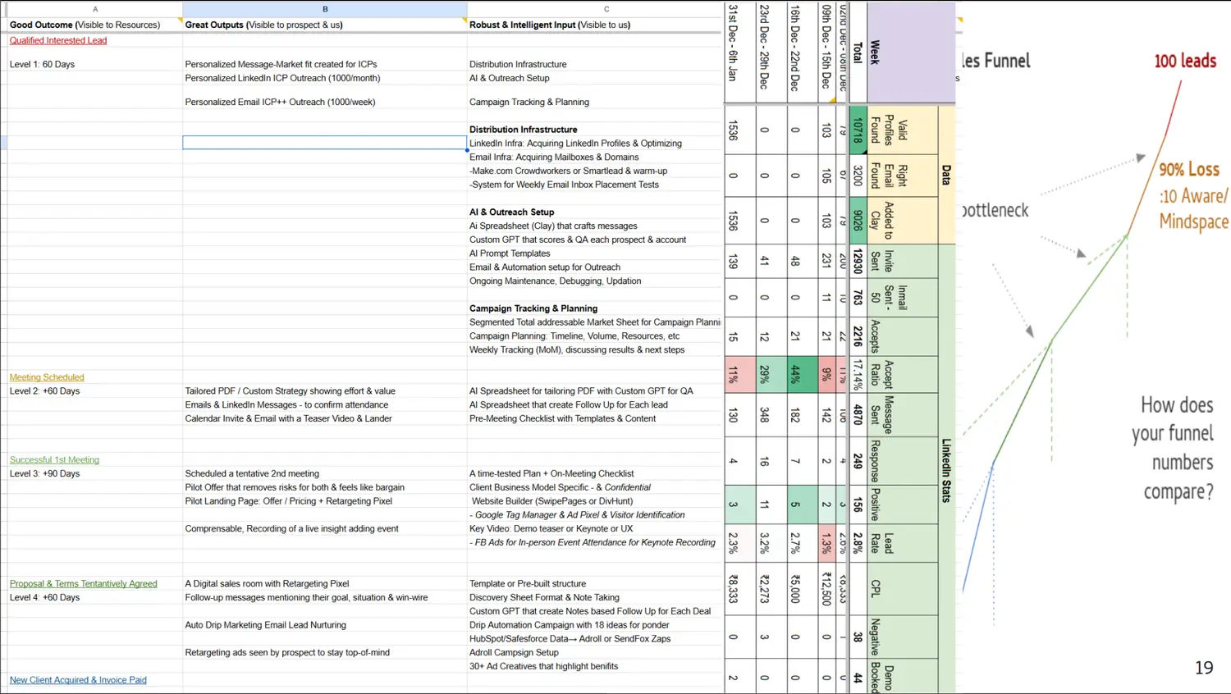Select the column B header
This screenshot has width=1231, height=694.
[x=325, y=9]
